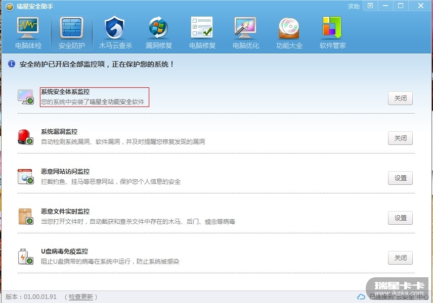Open the 功能大全 disc box icon

point(289,28)
